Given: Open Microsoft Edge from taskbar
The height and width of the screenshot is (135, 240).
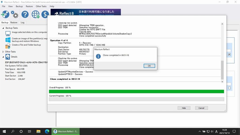Looking at the screenshot, I should coord(47,132).
